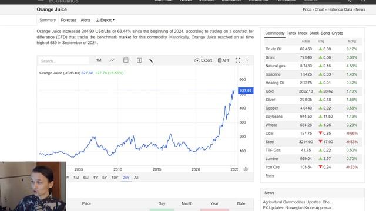Screen dimensions: 376x211
Task: Click the Date column header
Action: coord(241,203)
